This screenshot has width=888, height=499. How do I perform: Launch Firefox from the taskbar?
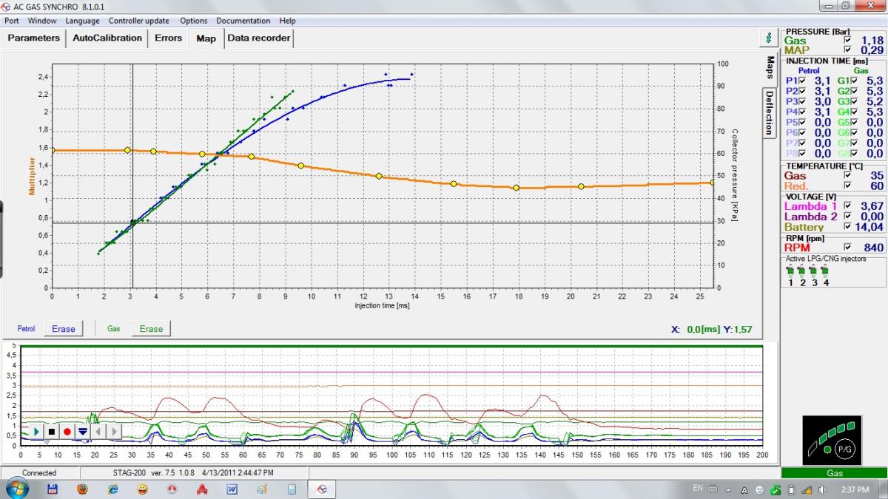coord(83,489)
